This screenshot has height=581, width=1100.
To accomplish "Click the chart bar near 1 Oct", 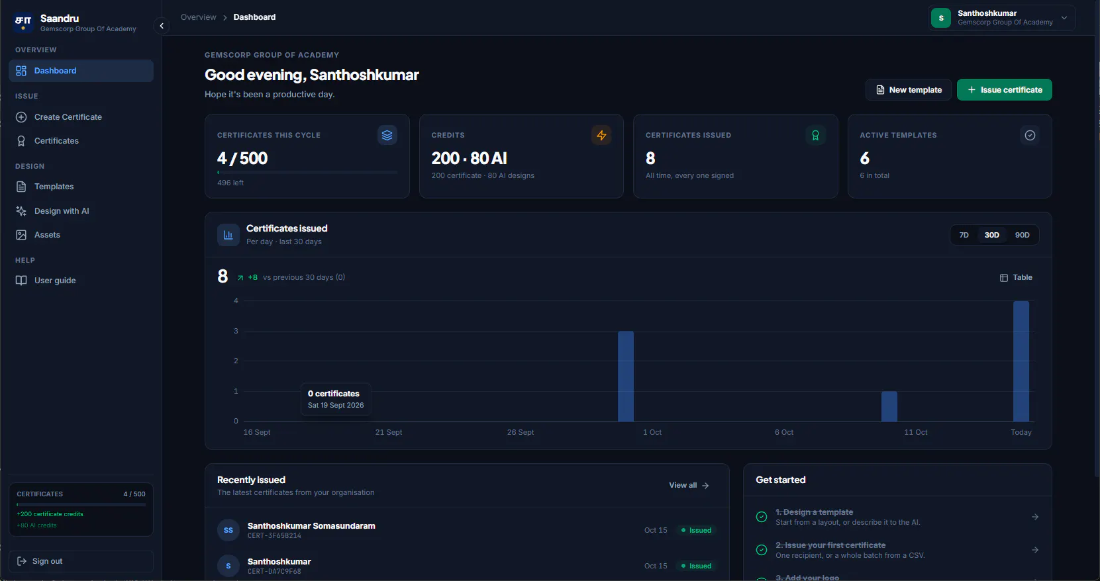I will (x=626, y=377).
